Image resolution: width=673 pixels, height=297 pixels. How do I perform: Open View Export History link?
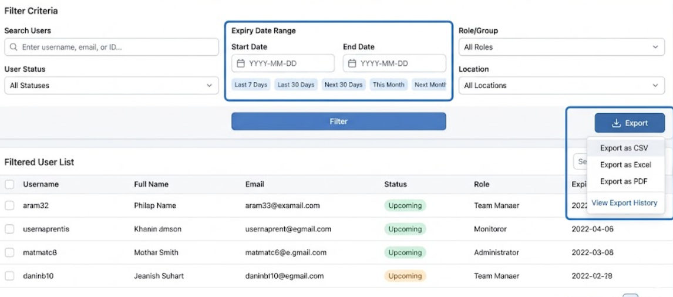pyautogui.click(x=624, y=203)
